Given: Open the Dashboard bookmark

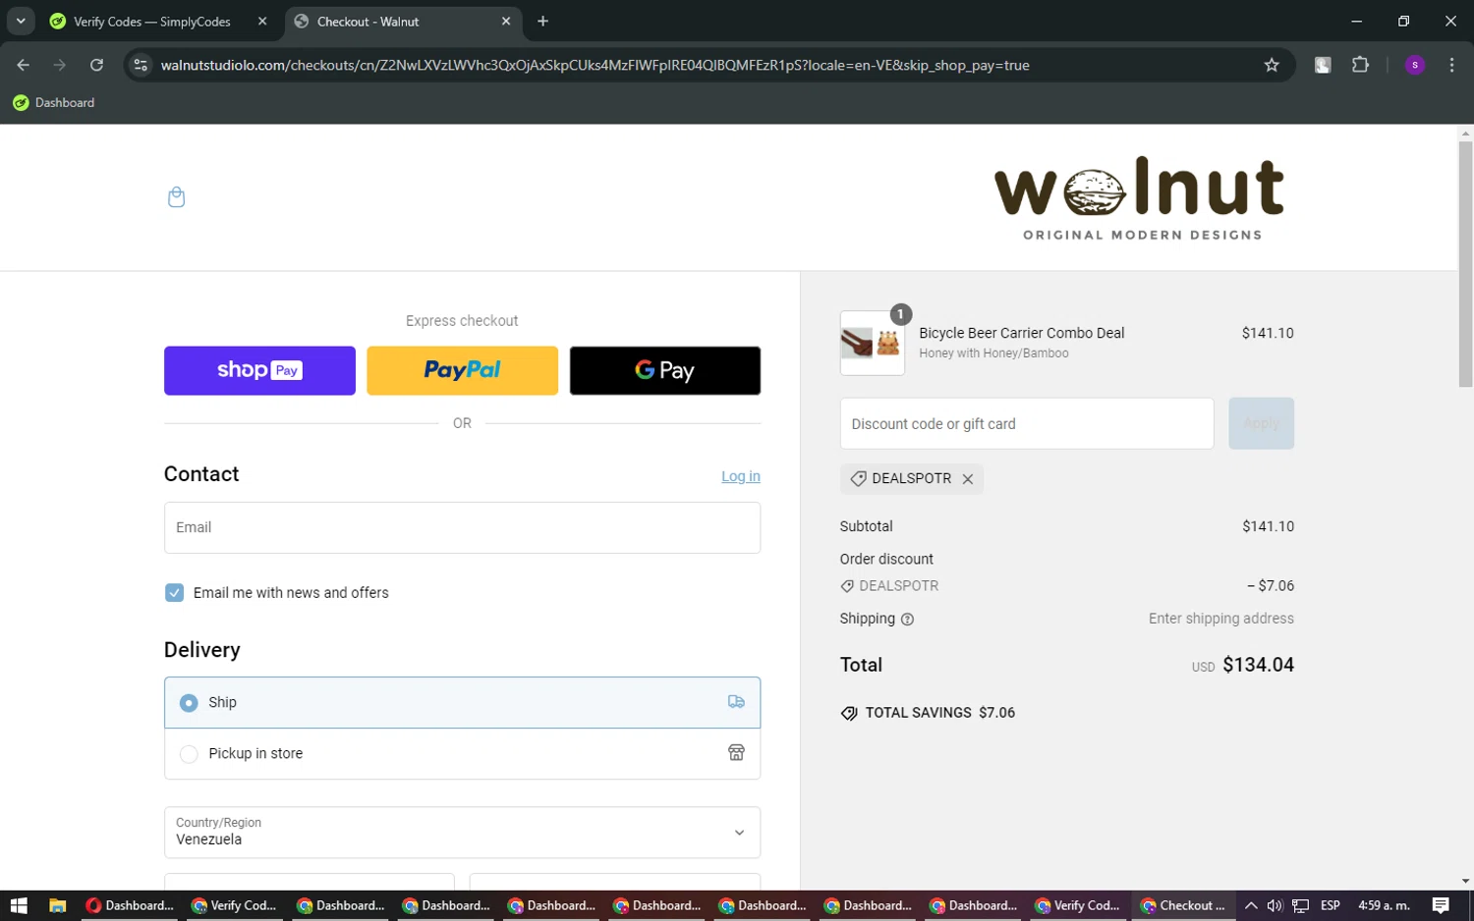Looking at the screenshot, I should 54,102.
